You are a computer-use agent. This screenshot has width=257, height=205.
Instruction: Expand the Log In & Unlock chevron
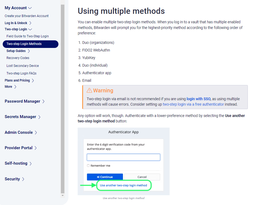[x=30, y=23]
